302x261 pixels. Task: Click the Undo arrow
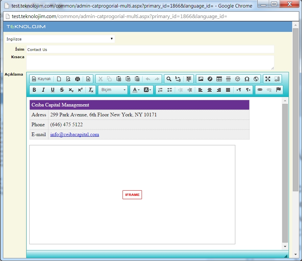pos(148,79)
